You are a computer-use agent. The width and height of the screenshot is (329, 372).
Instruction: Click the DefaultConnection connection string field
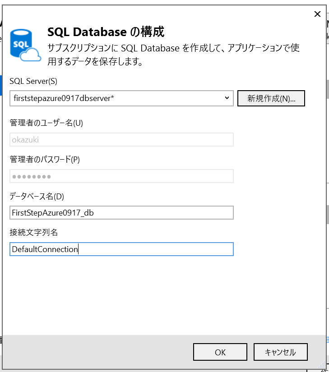tap(121, 249)
